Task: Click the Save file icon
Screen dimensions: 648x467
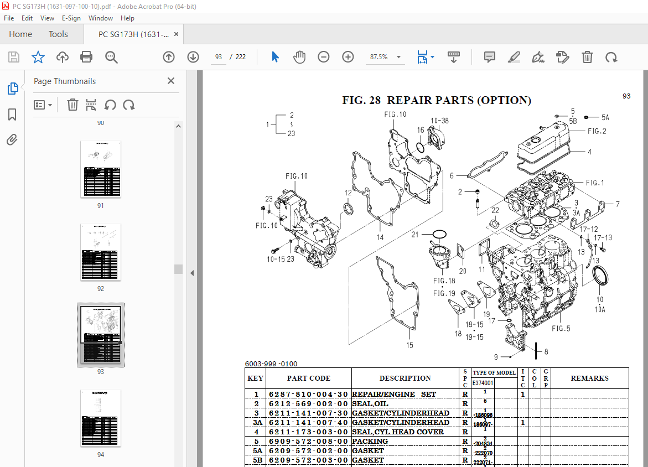Action: click(x=14, y=57)
